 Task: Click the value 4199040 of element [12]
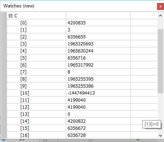point(76,107)
